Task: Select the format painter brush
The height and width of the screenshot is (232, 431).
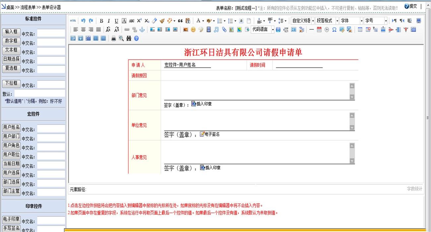Action: 162,21
